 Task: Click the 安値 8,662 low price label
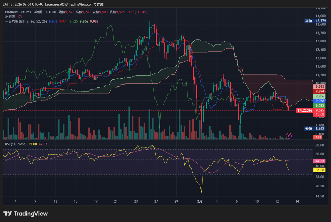click(x=315, y=129)
